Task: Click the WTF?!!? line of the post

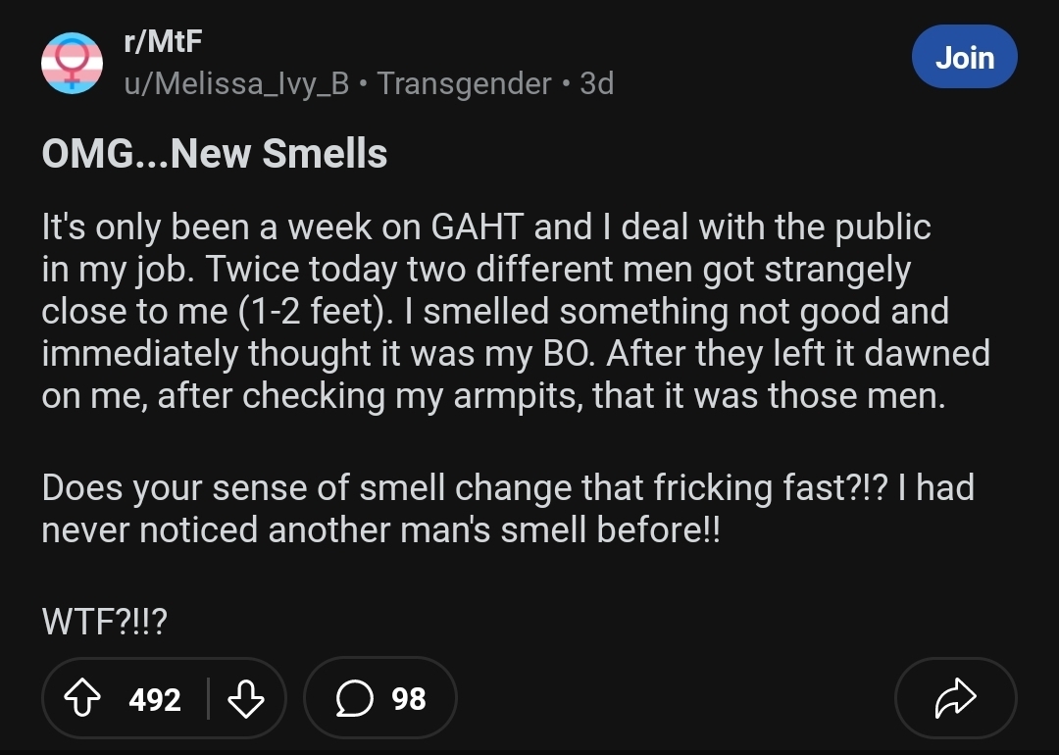Action: pos(105,623)
